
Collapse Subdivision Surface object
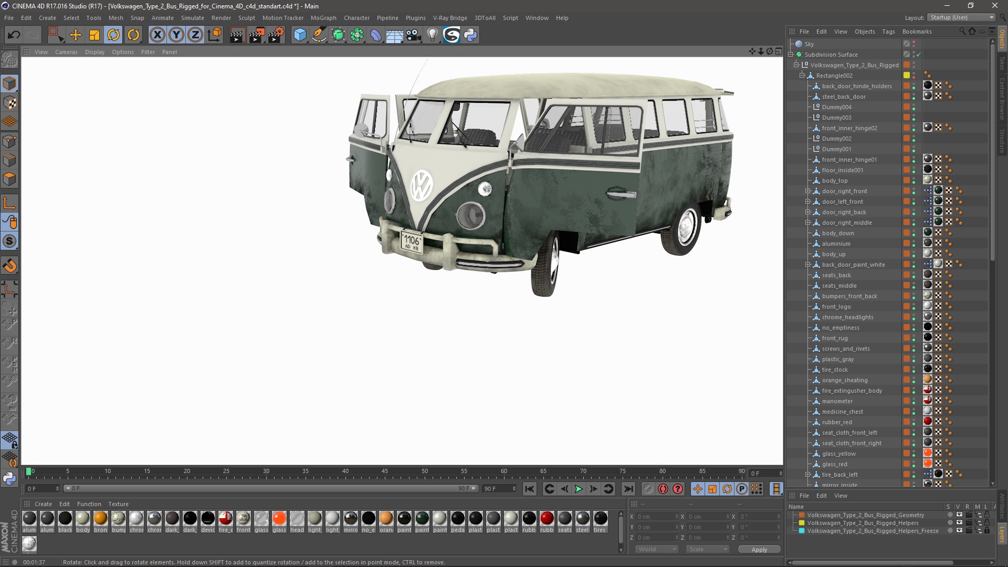tap(791, 55)
